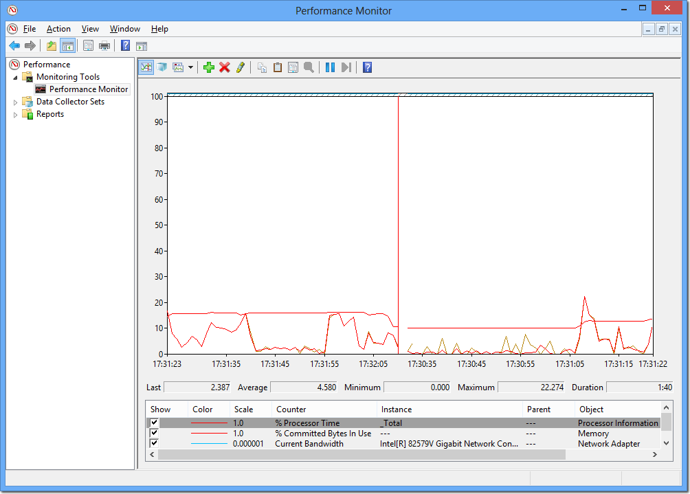The width and height of the screenshot is (690, 494).
Task: Toggle % Committed Bytes In Use checkbox
Action: pos(154,434)
